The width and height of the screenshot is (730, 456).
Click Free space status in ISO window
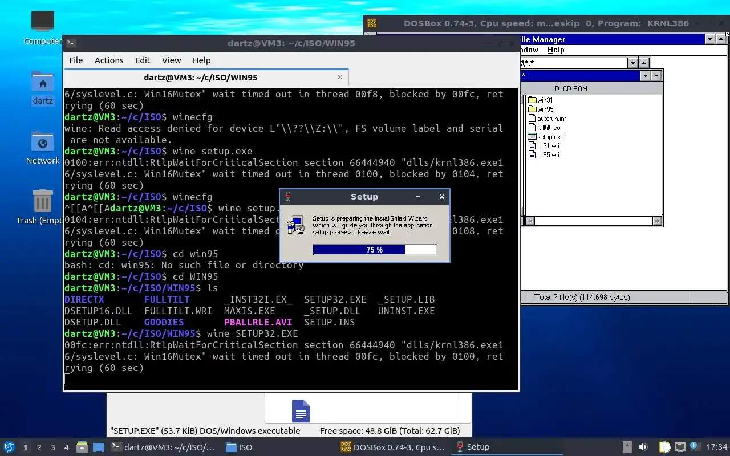click(x=390, y=431)
